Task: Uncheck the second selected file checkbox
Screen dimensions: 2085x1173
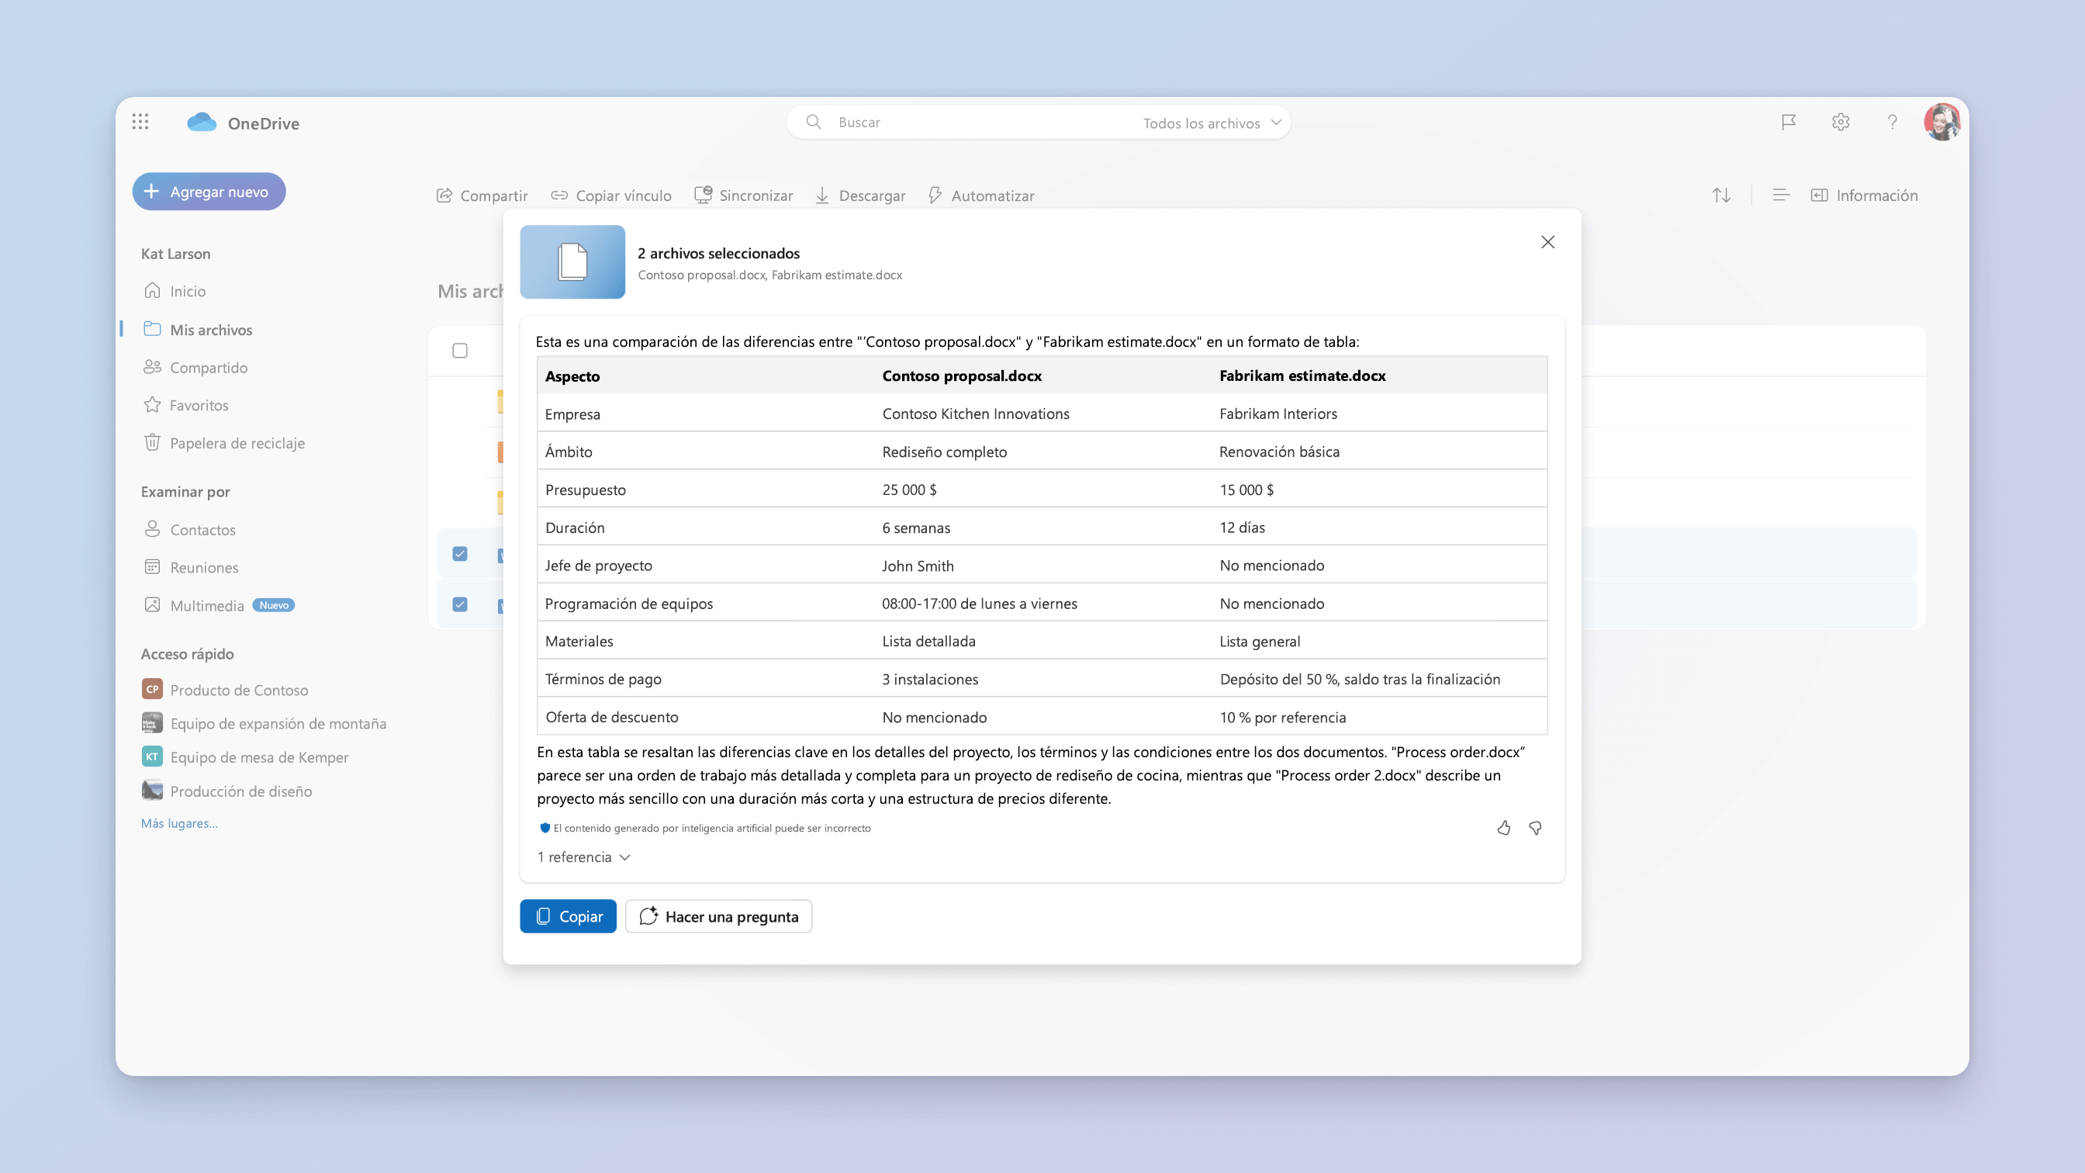Action: click(460, 604)
